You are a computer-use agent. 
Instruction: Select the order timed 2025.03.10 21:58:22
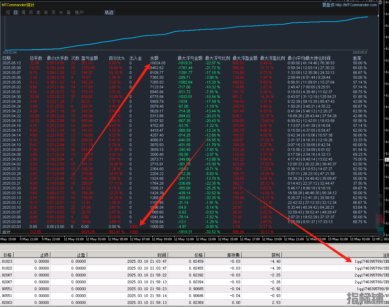coord(195,275)
